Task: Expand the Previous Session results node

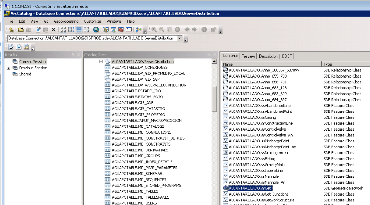Action: tap(8, 68)
